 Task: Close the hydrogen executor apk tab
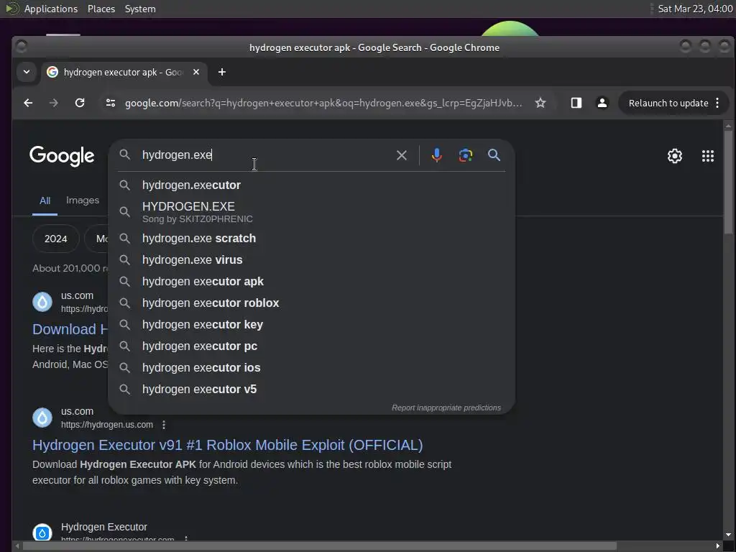[x=196, y=72]
